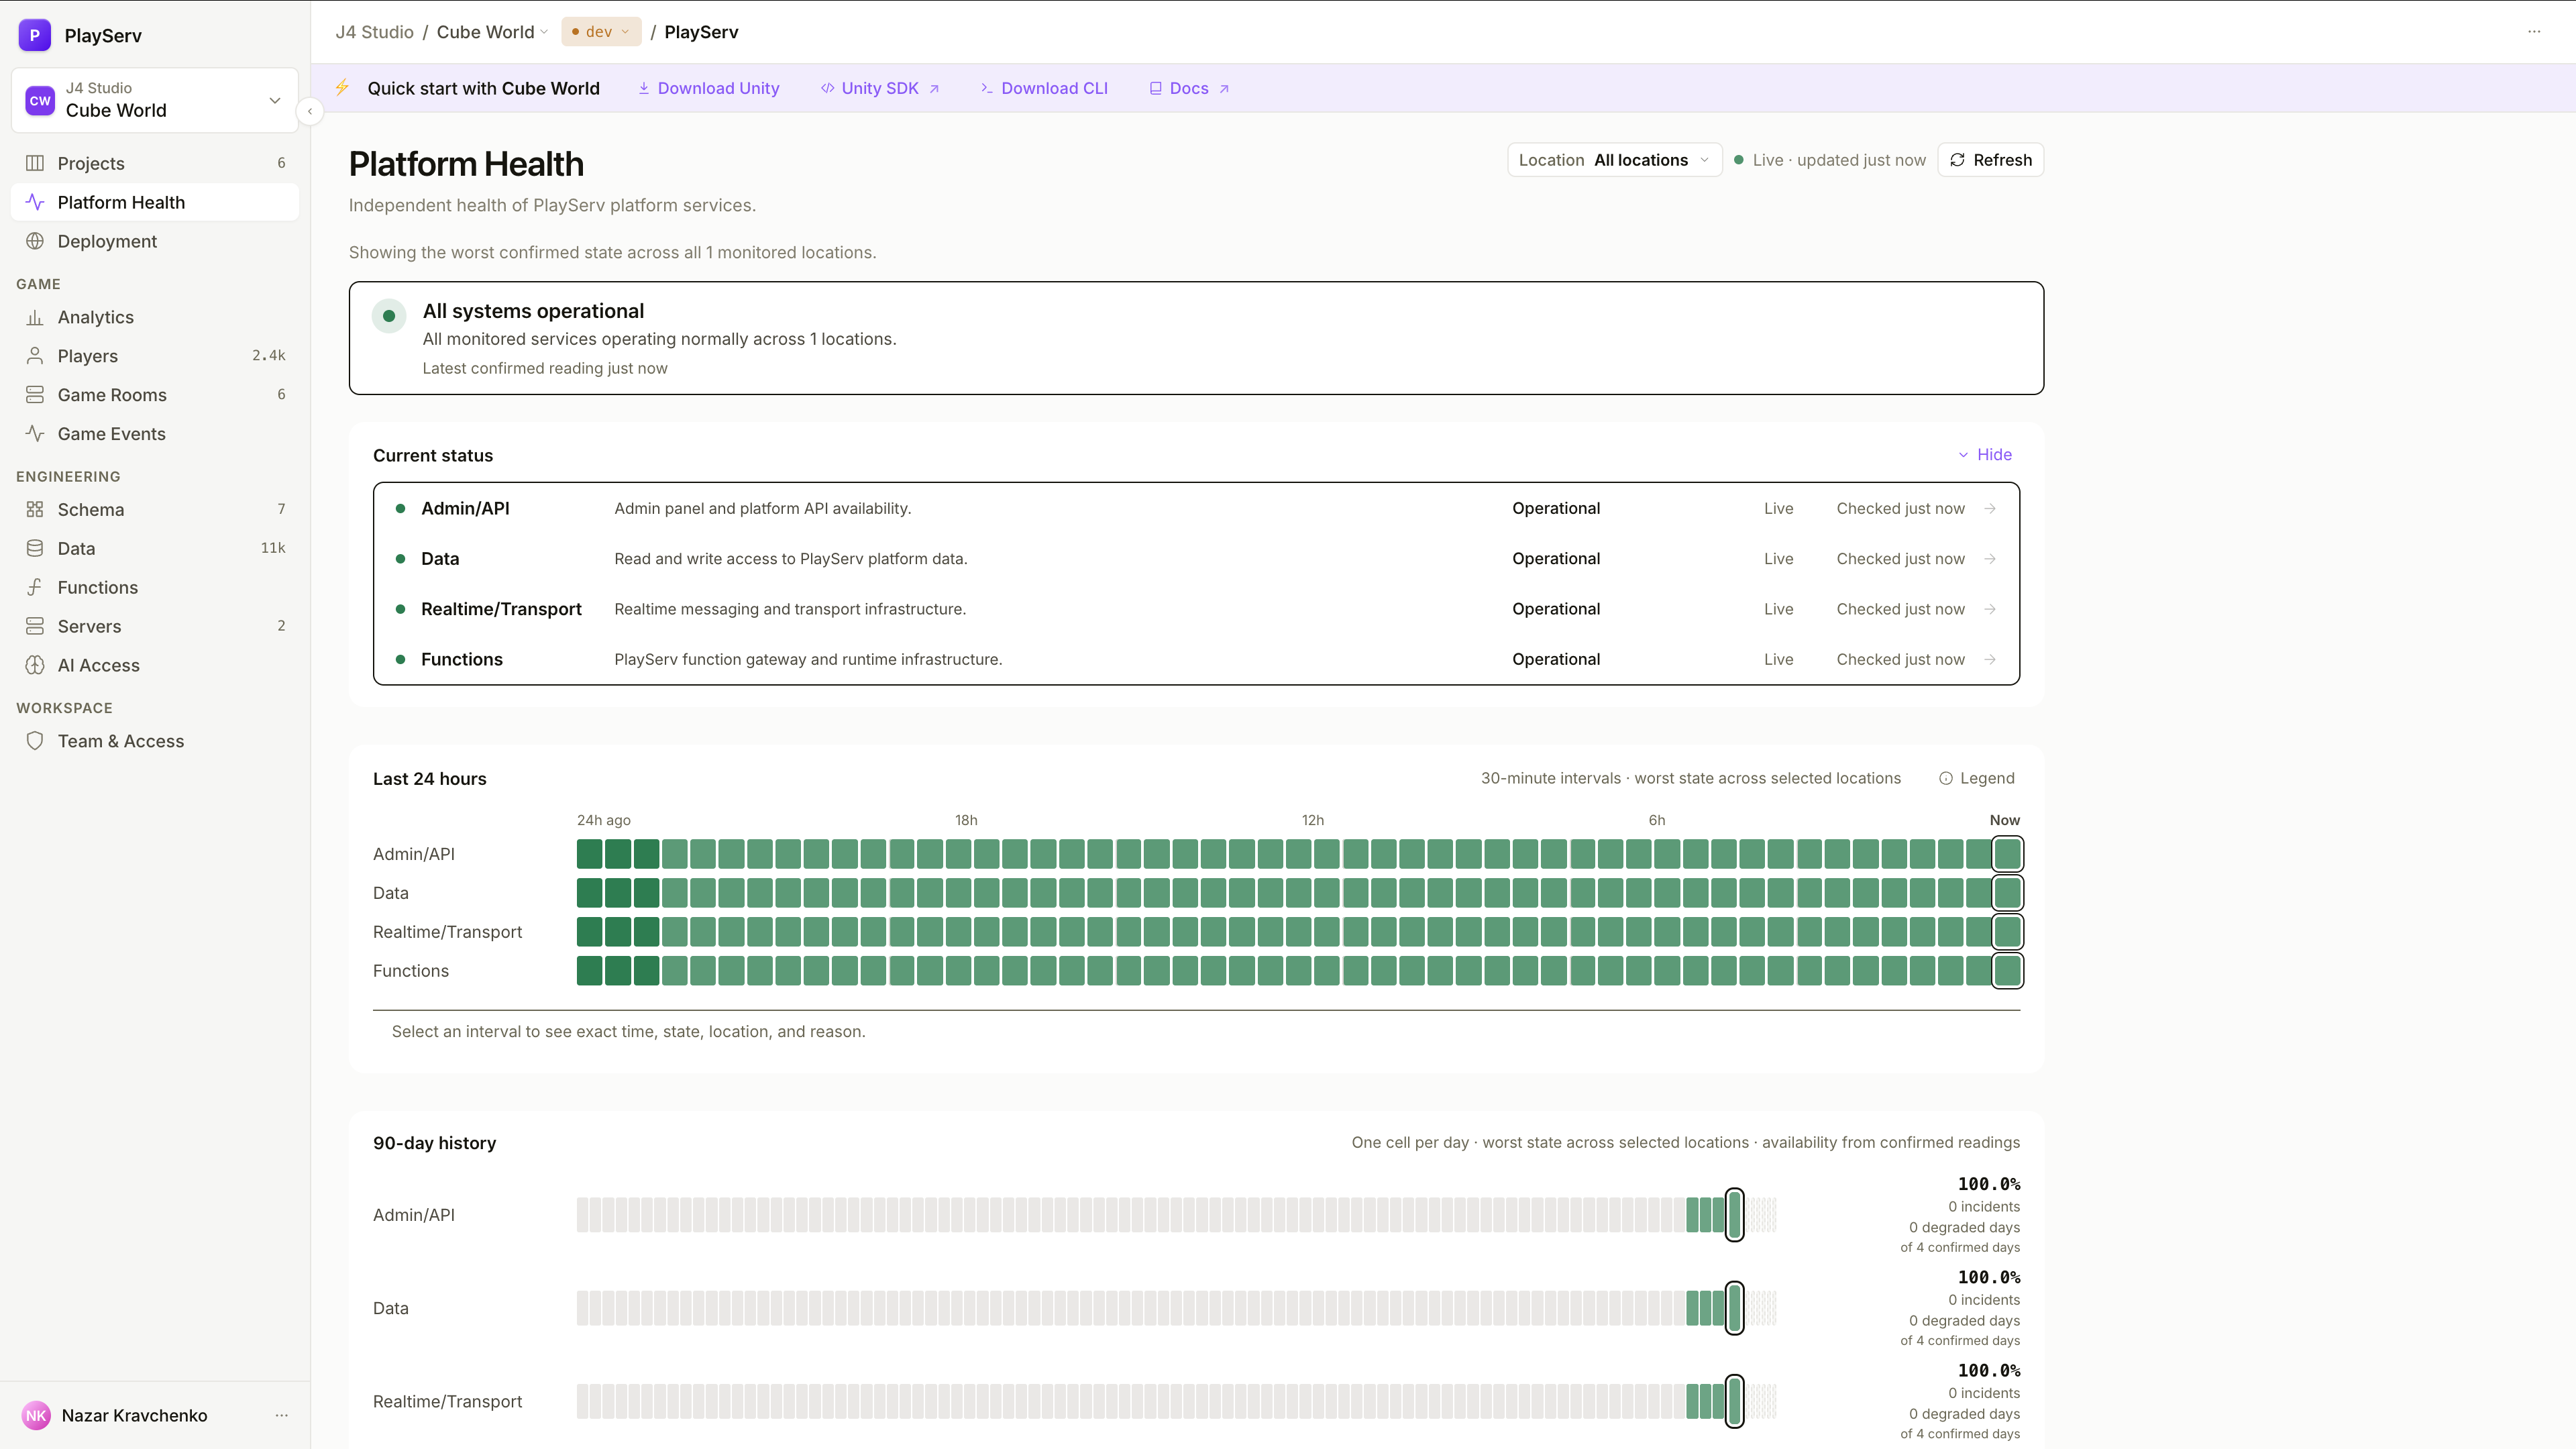Screen dimensions: 2576x1449
Task: Click the Team & Access shield icon
Action: point(35,741)
